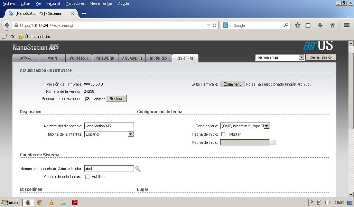
Task: Open the Historial menu
Action: 53,3
